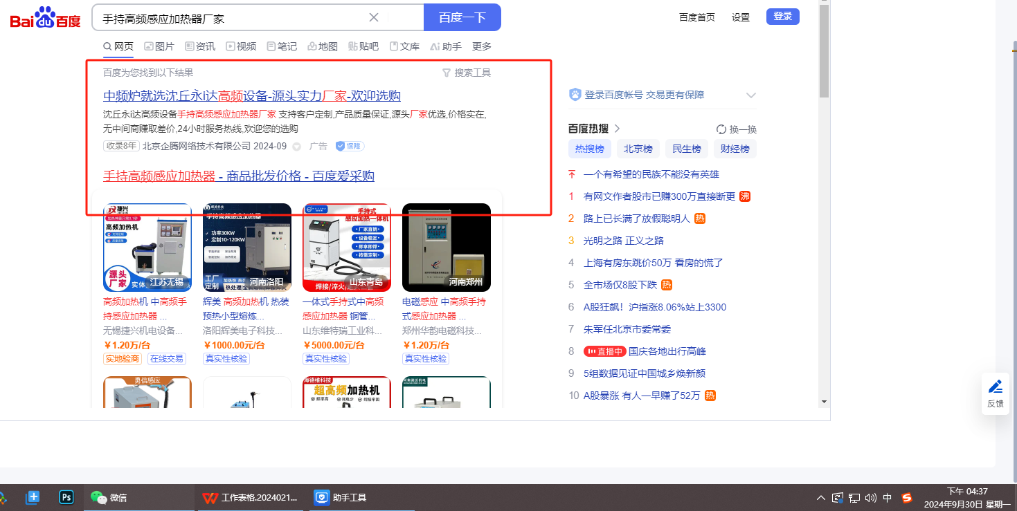Image resolution: width=1017 pixels, height=511 pixels.
Task: Select the 民生榜 hot list tab
Action: click(x=687, y=149)
